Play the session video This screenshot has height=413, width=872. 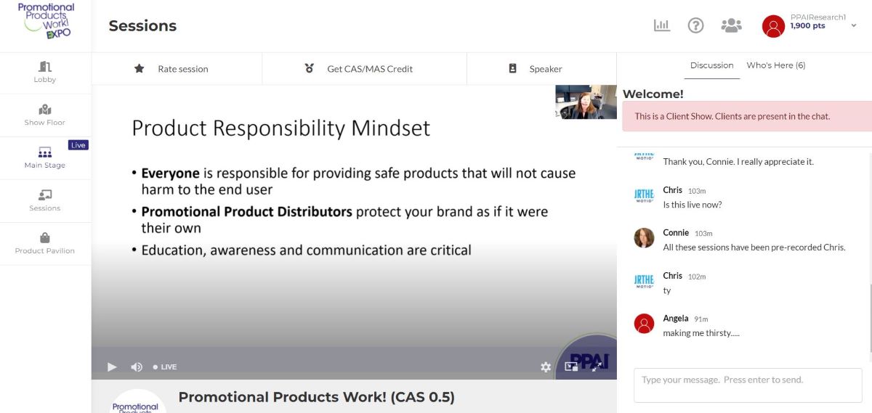(x=112, y=367)
